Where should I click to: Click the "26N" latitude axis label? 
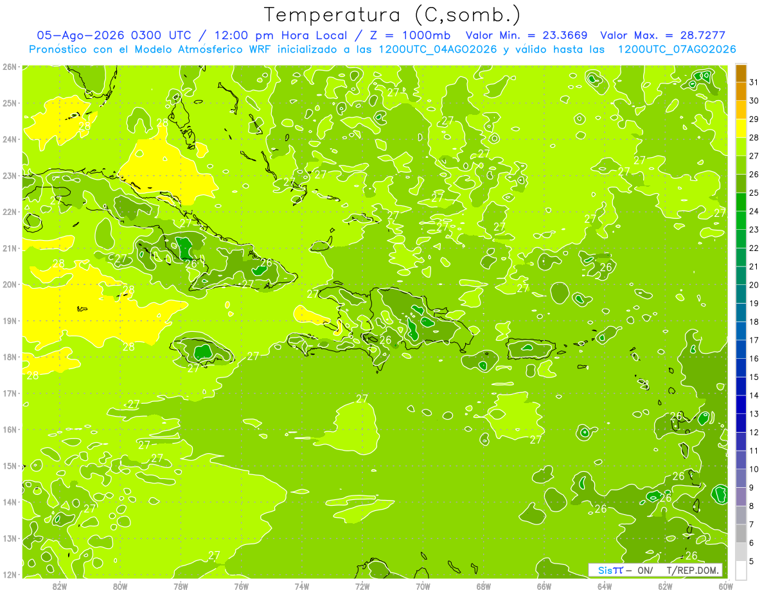click(x=10, y=67)
